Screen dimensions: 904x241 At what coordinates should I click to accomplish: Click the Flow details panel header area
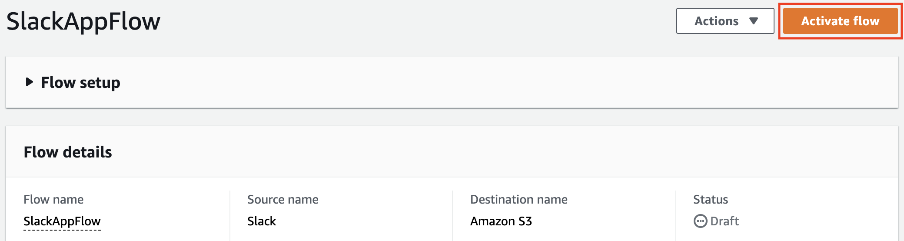pyautogui.click(x=452, y=152)
